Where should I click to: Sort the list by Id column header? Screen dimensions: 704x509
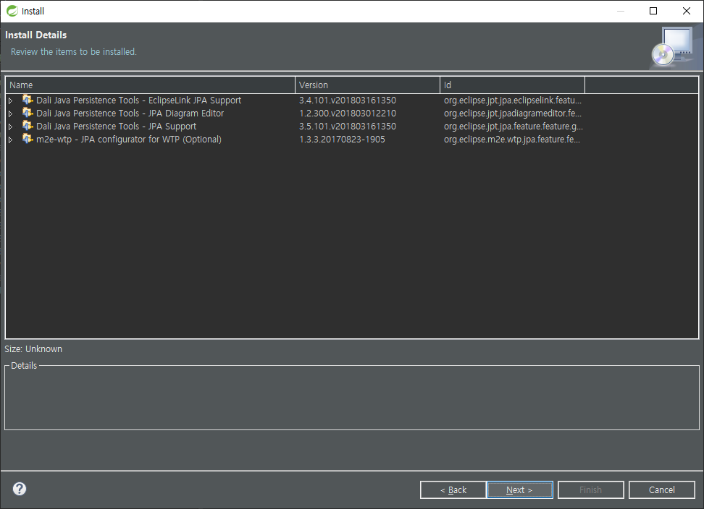512,85
